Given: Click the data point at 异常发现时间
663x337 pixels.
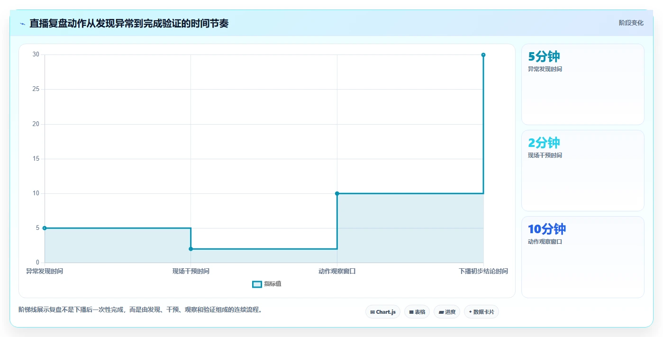Looking at the screenshot, I should 45,228.
